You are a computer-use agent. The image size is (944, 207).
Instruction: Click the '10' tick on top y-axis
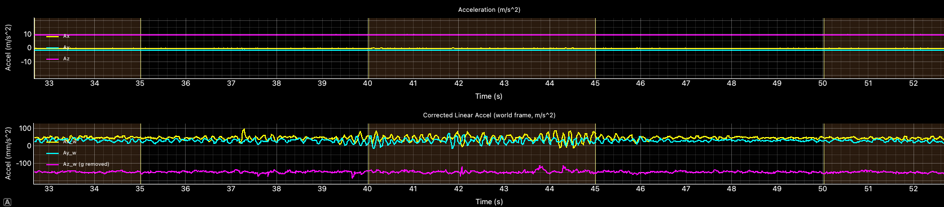coord(27,34)
